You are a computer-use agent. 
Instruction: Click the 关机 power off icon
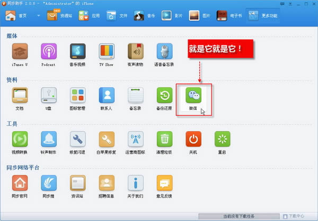(193, 140)
